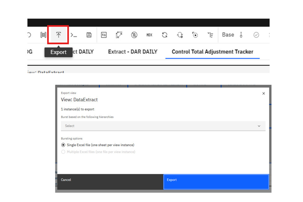Viewport: 303px width, 202px height.
Task: Click the command prompt icon in toolbar
Action: [x=74, y=35]
